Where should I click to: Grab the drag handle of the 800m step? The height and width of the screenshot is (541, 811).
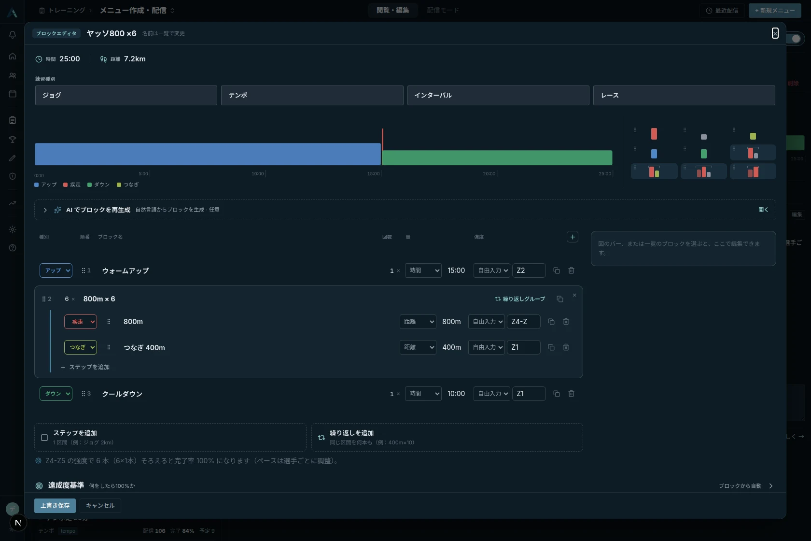109,322
